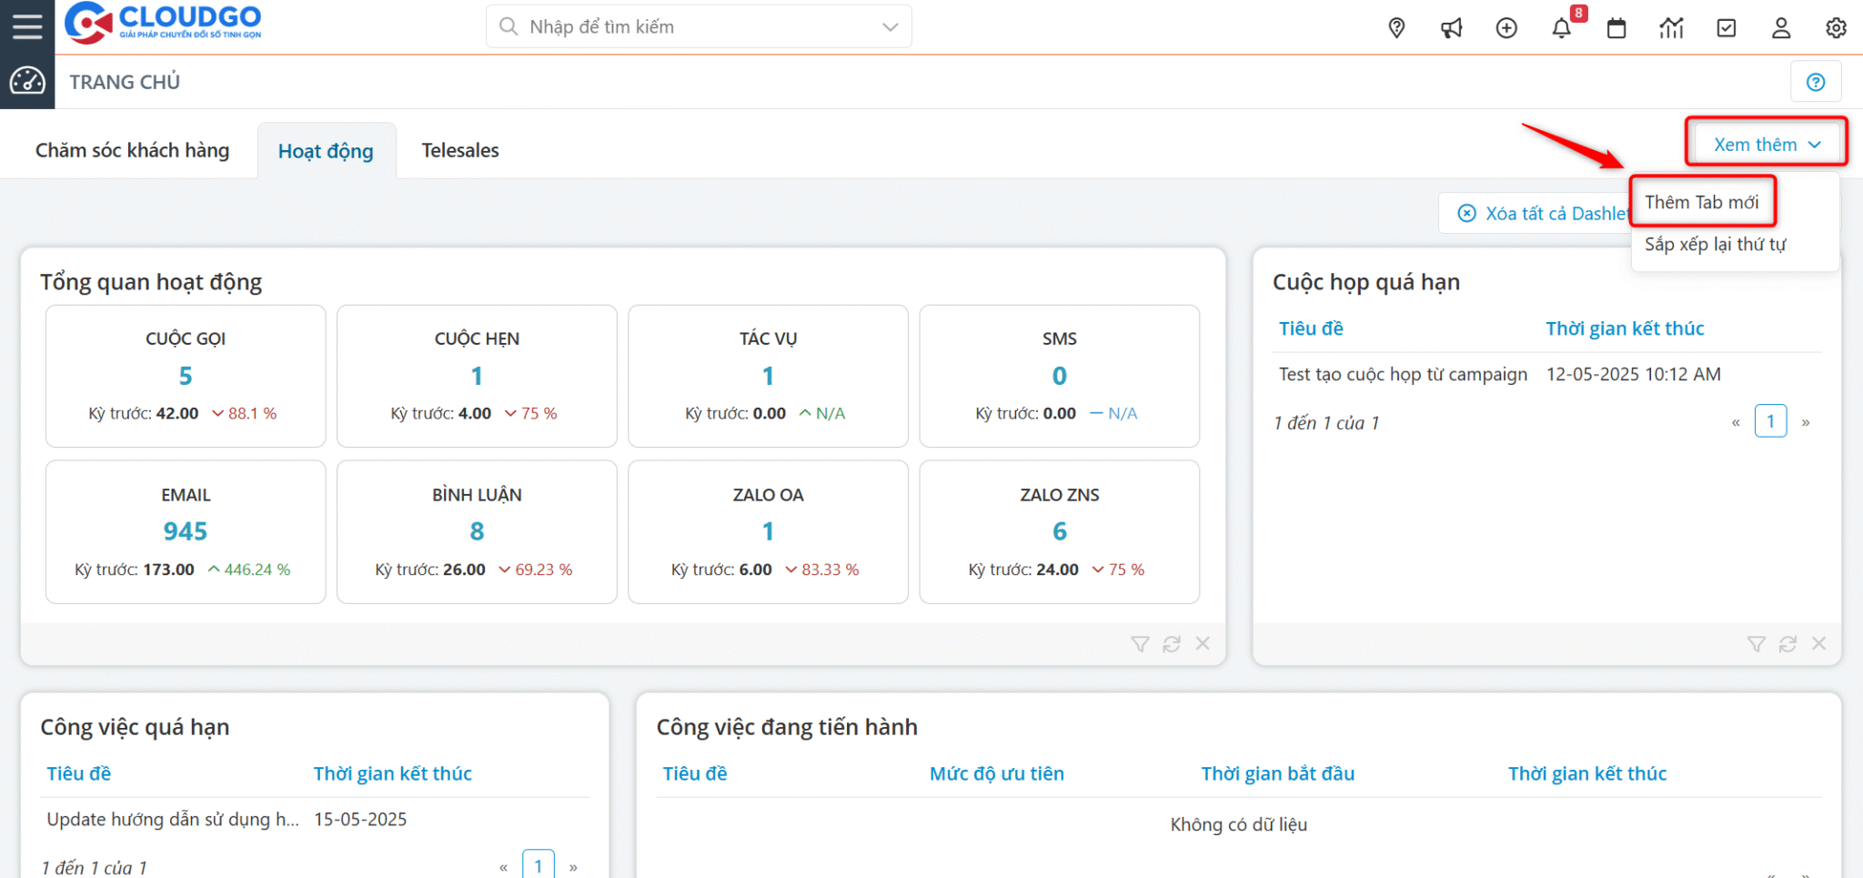Select page 1 in Cuộc họp quá hạn

1770,421
